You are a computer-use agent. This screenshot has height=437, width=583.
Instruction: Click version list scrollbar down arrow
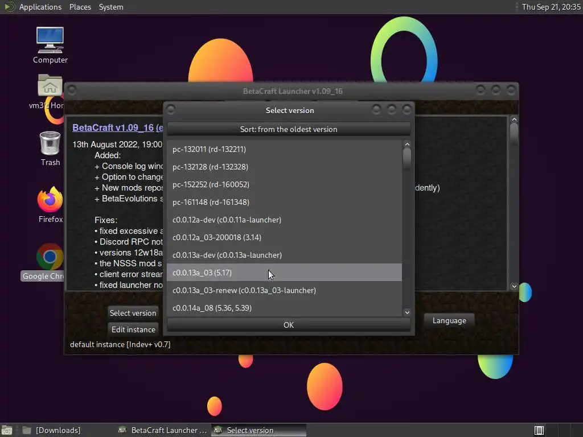tap(407, 312)
